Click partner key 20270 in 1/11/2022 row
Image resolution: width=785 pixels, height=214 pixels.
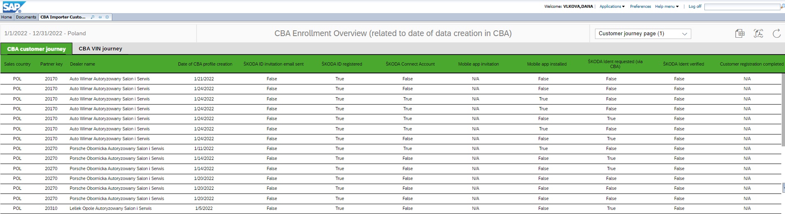(51, 148)
